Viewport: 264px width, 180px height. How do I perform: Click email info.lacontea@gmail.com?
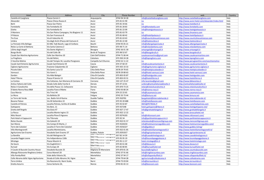pyautogui.click(x=153, y=81)
